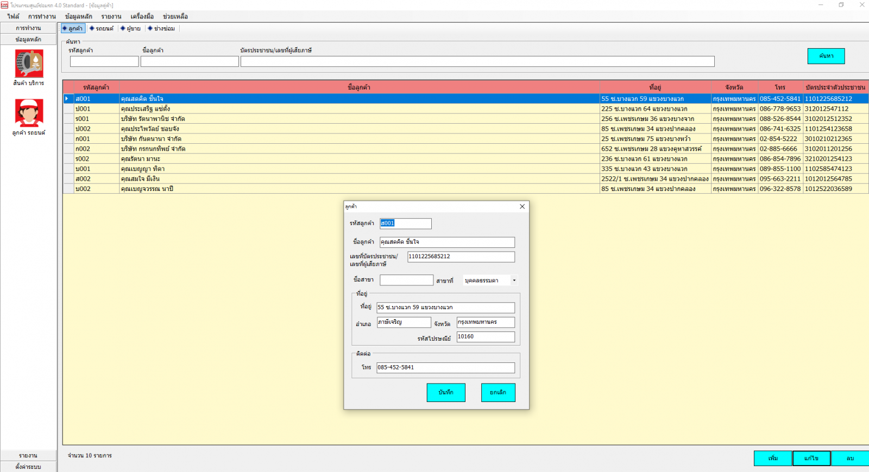Select table cell with phone 095-663-2211
This screenshot has height=472, width=869.
point(780,179)
